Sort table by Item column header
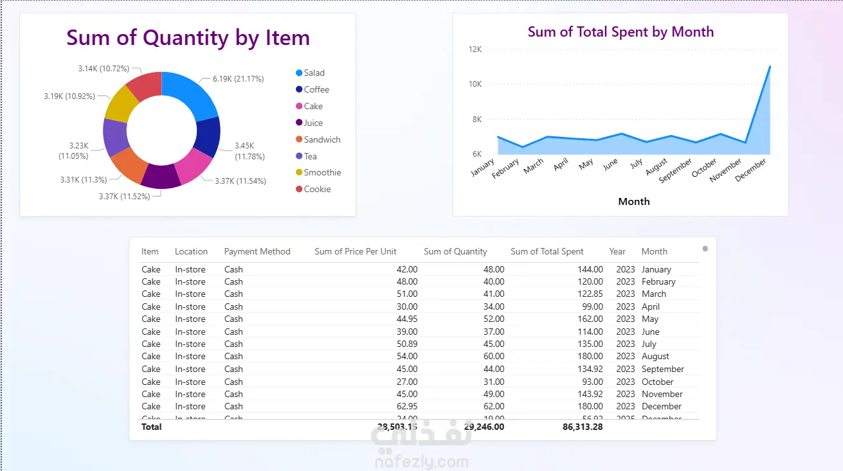This screenshot has width=843, height=471. pyautogui.click(x=150, y=252)
